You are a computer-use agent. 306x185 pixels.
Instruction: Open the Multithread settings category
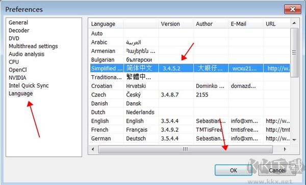pos(33,46)
